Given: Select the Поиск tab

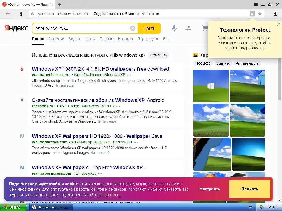Looking at the screenshot, I should [38, 39].
